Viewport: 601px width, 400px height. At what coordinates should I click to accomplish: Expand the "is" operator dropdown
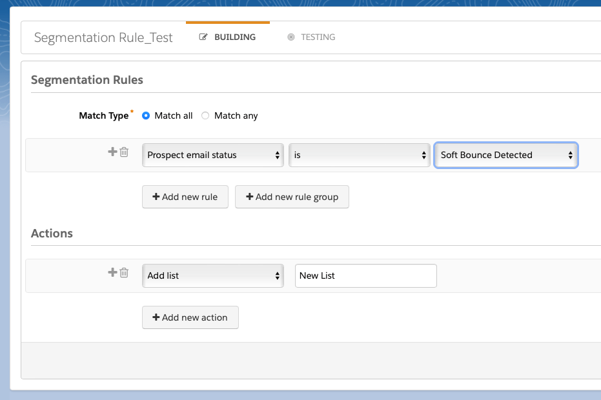click(x=359, y=155)
